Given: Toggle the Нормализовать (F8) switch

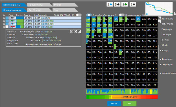Looking at the screenshot, I should point(122,15).
